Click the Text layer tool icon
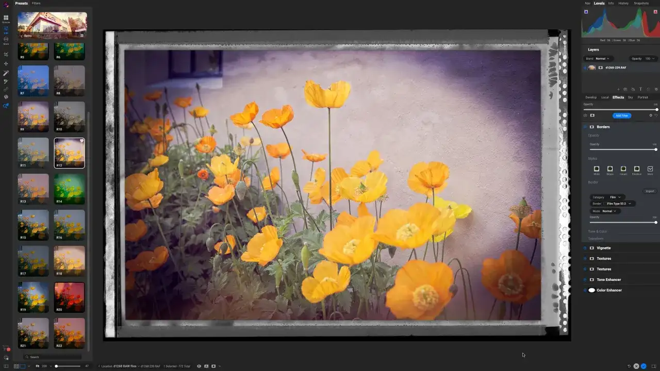The width and height of the screenshot is (660, 371). 641,89
